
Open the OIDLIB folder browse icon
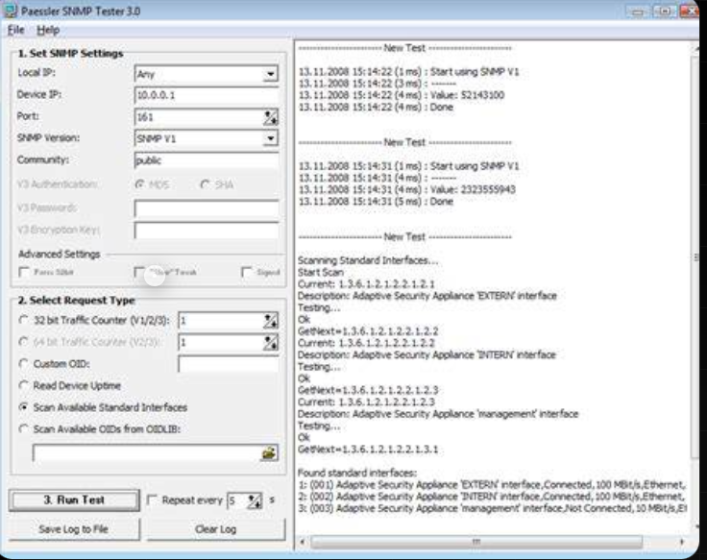coord(269,453)
